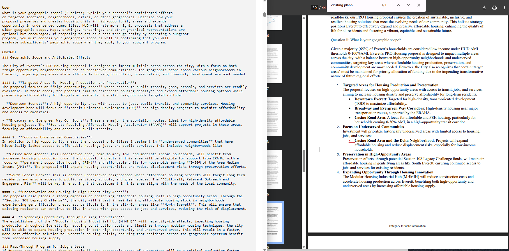Image resolution: width=509 pixels, height=251 pixels.
Task: Open the page 29 thumbnail
Action: pyautogui.click(x=274, y=169)
